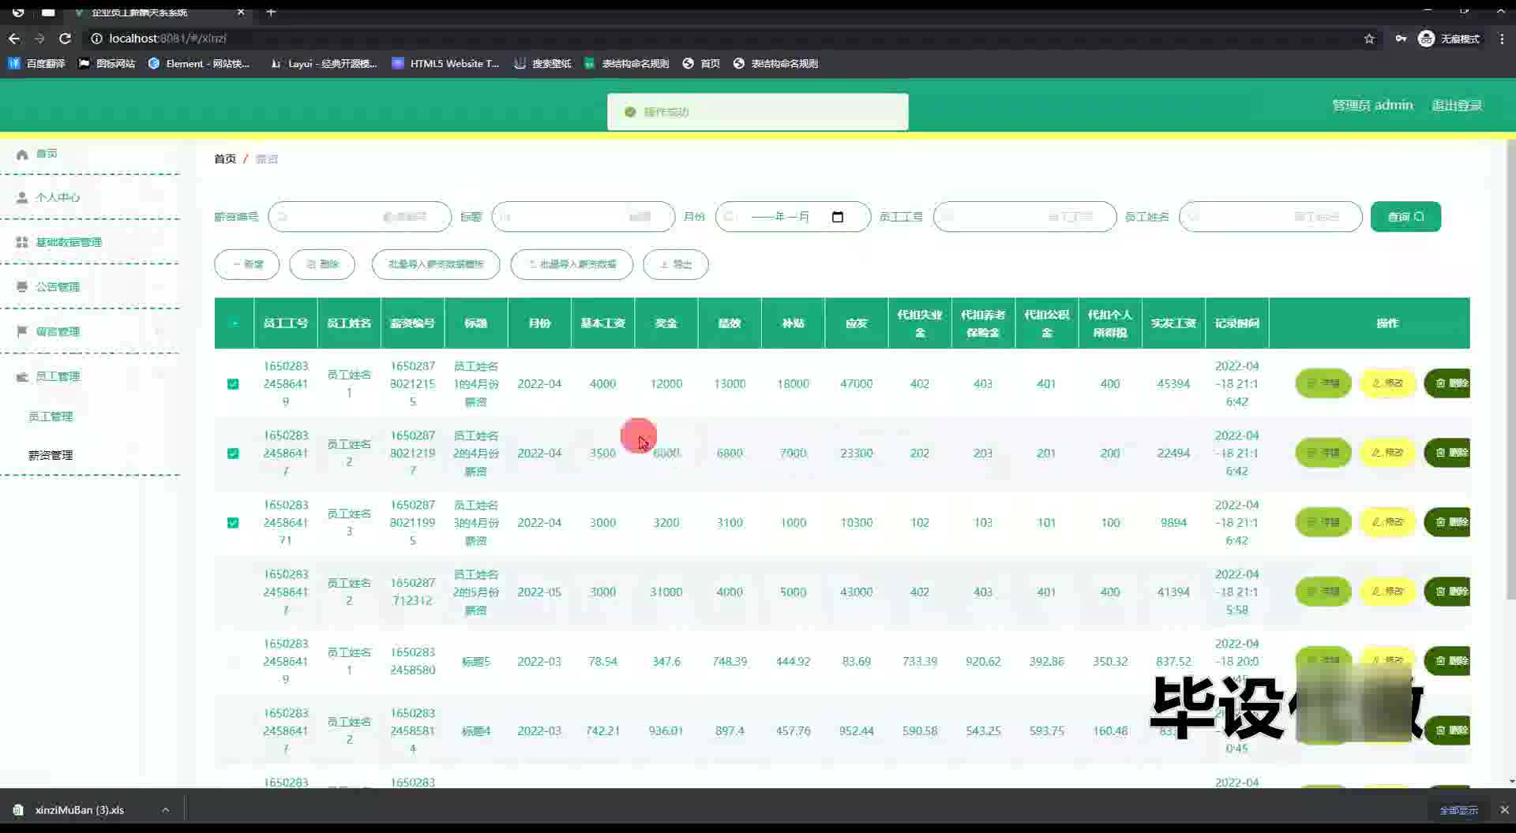Click 首页 in the breadcrumb

coord(225,159)
